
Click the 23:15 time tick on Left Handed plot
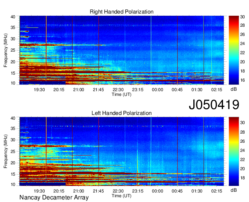pos(138,191)
